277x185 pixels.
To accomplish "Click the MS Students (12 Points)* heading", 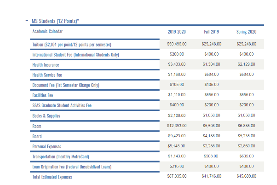I will tap(55, 21).
